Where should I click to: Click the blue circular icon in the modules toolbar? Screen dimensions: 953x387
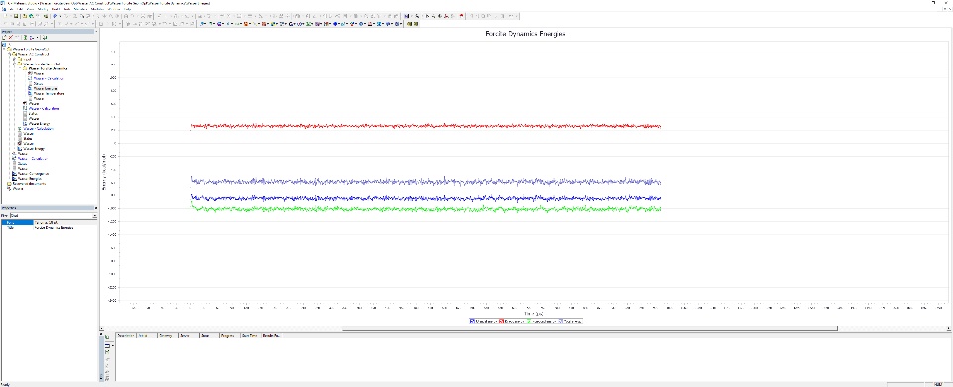335,24
